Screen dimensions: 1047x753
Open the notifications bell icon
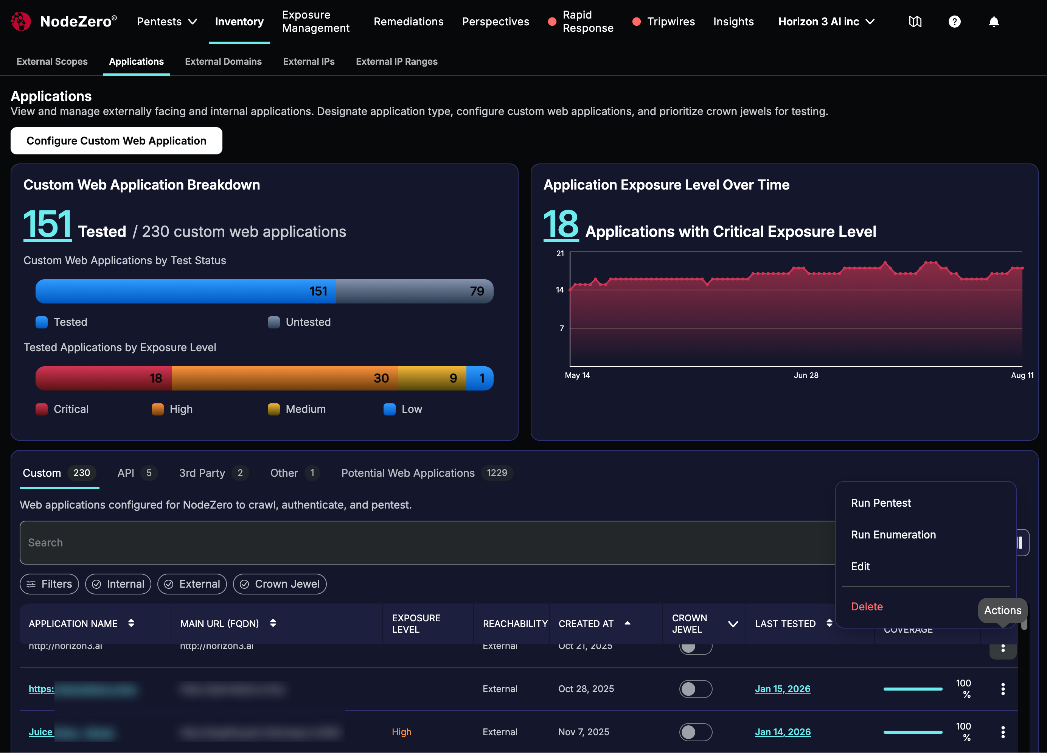coord(993,22)
